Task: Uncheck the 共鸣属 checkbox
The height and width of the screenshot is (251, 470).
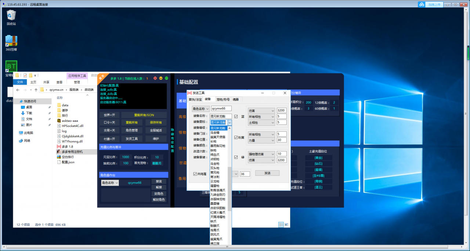Action: pyautogui.click(x=195, y=174)
